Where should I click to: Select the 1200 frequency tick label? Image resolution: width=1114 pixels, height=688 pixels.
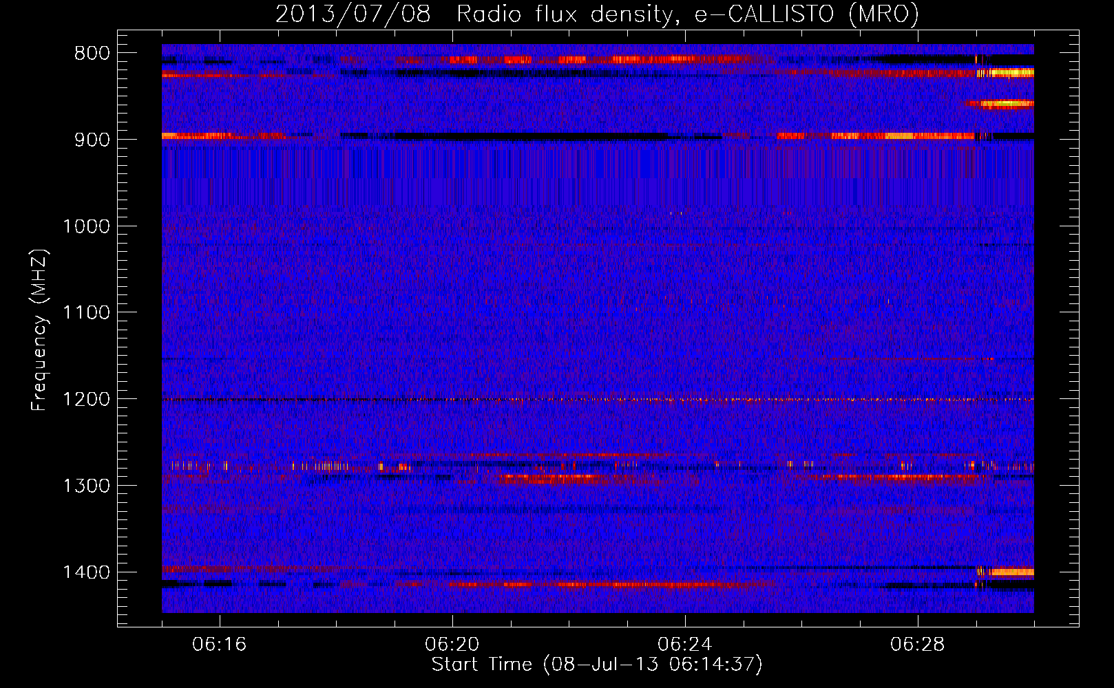[86, 400]
